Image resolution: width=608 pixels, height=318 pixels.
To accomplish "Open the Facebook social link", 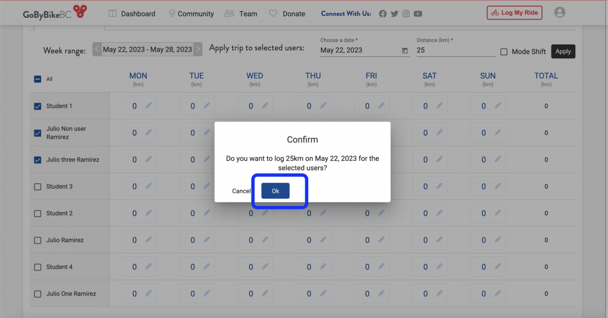I will click(x=383, y=14).
